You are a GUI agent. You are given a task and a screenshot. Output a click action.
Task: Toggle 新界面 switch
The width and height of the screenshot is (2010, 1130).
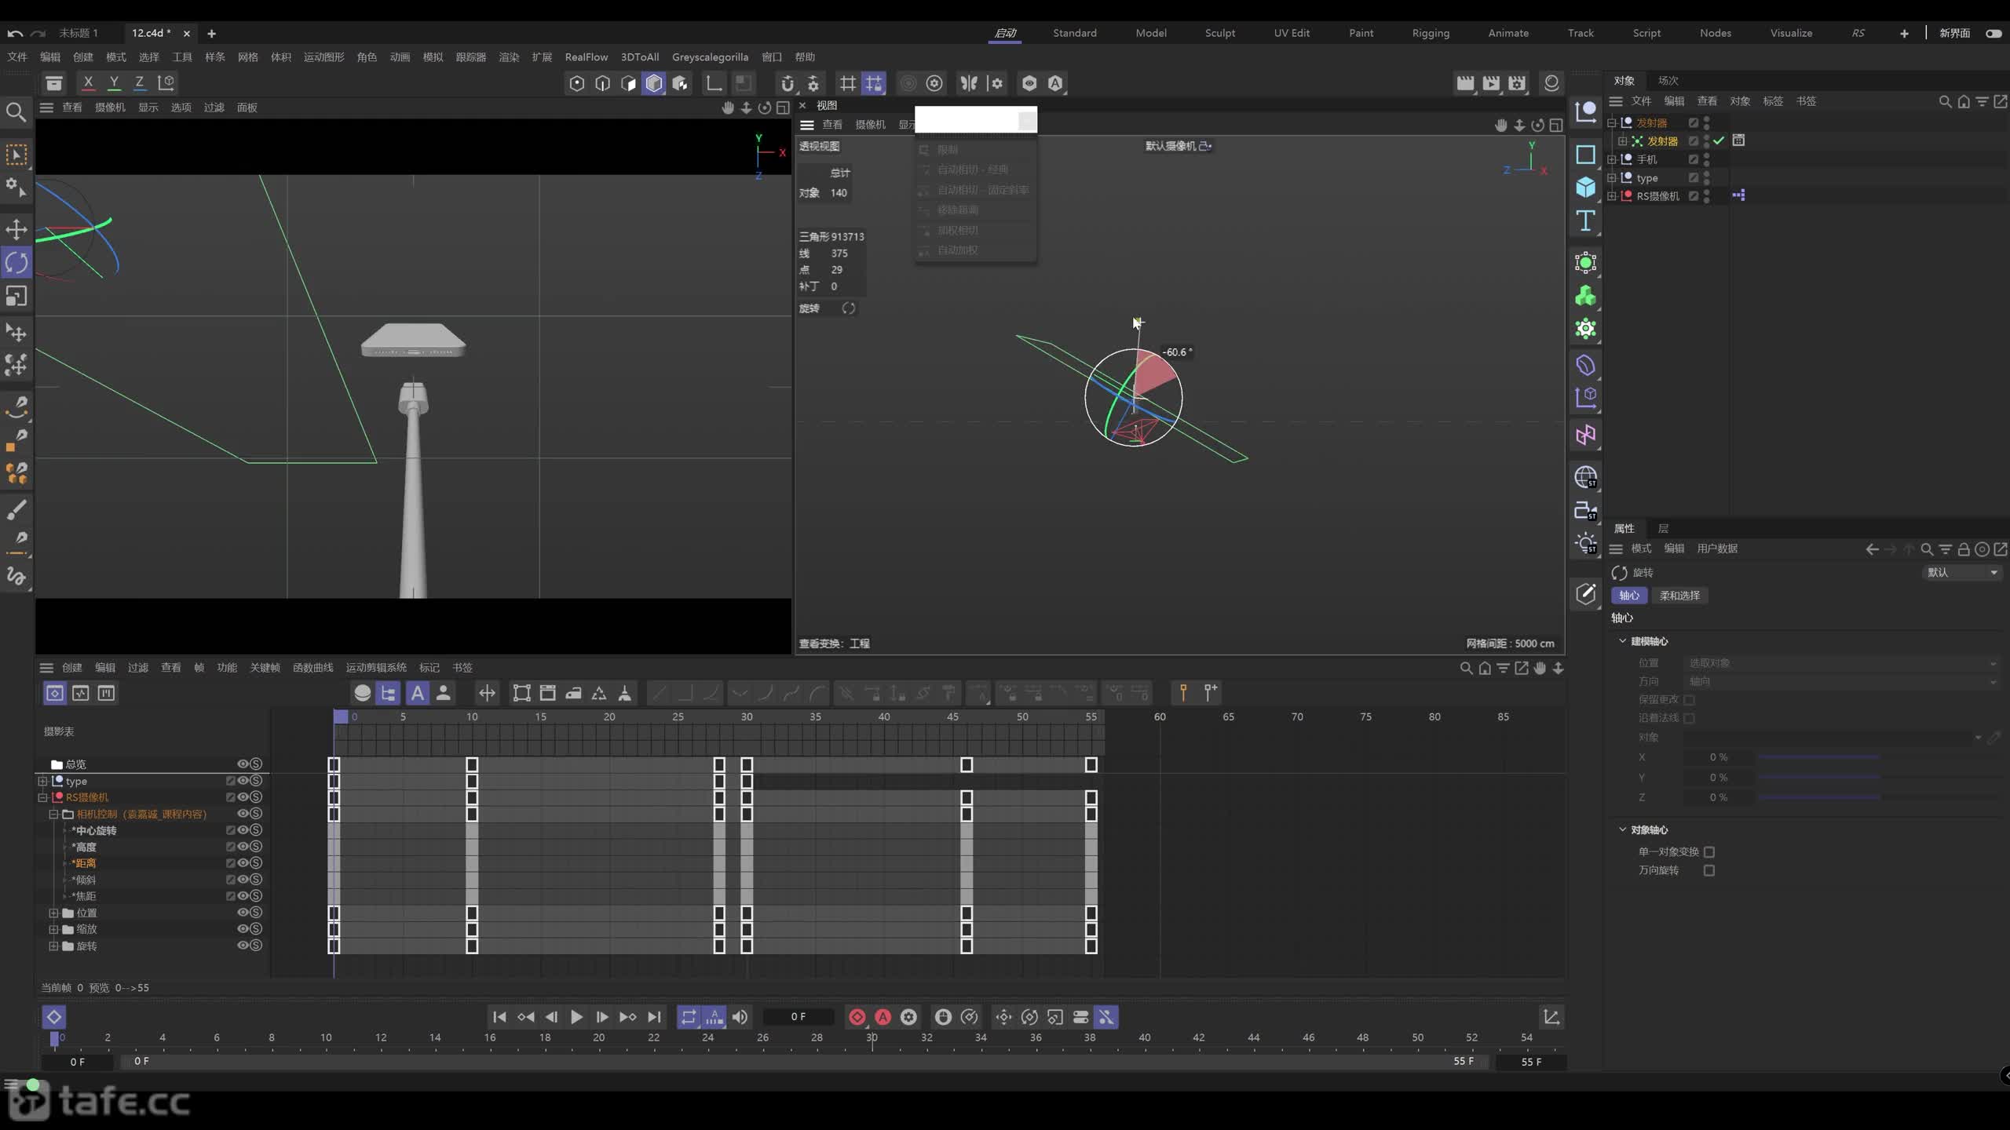(x=1994, y=33)
